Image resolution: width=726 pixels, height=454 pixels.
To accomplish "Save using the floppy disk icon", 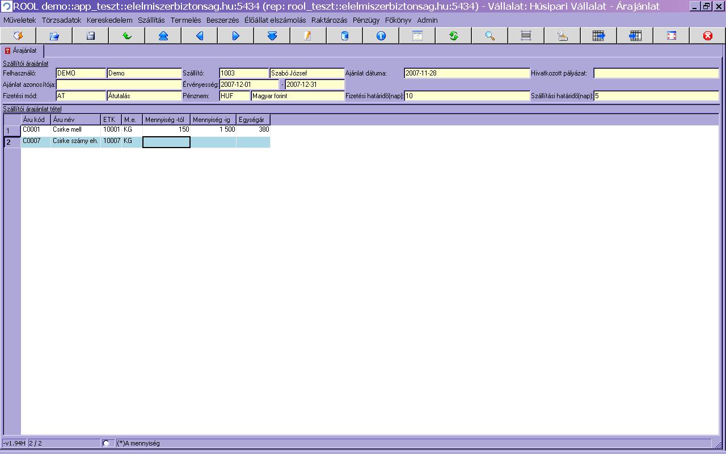I will (91, 36).
